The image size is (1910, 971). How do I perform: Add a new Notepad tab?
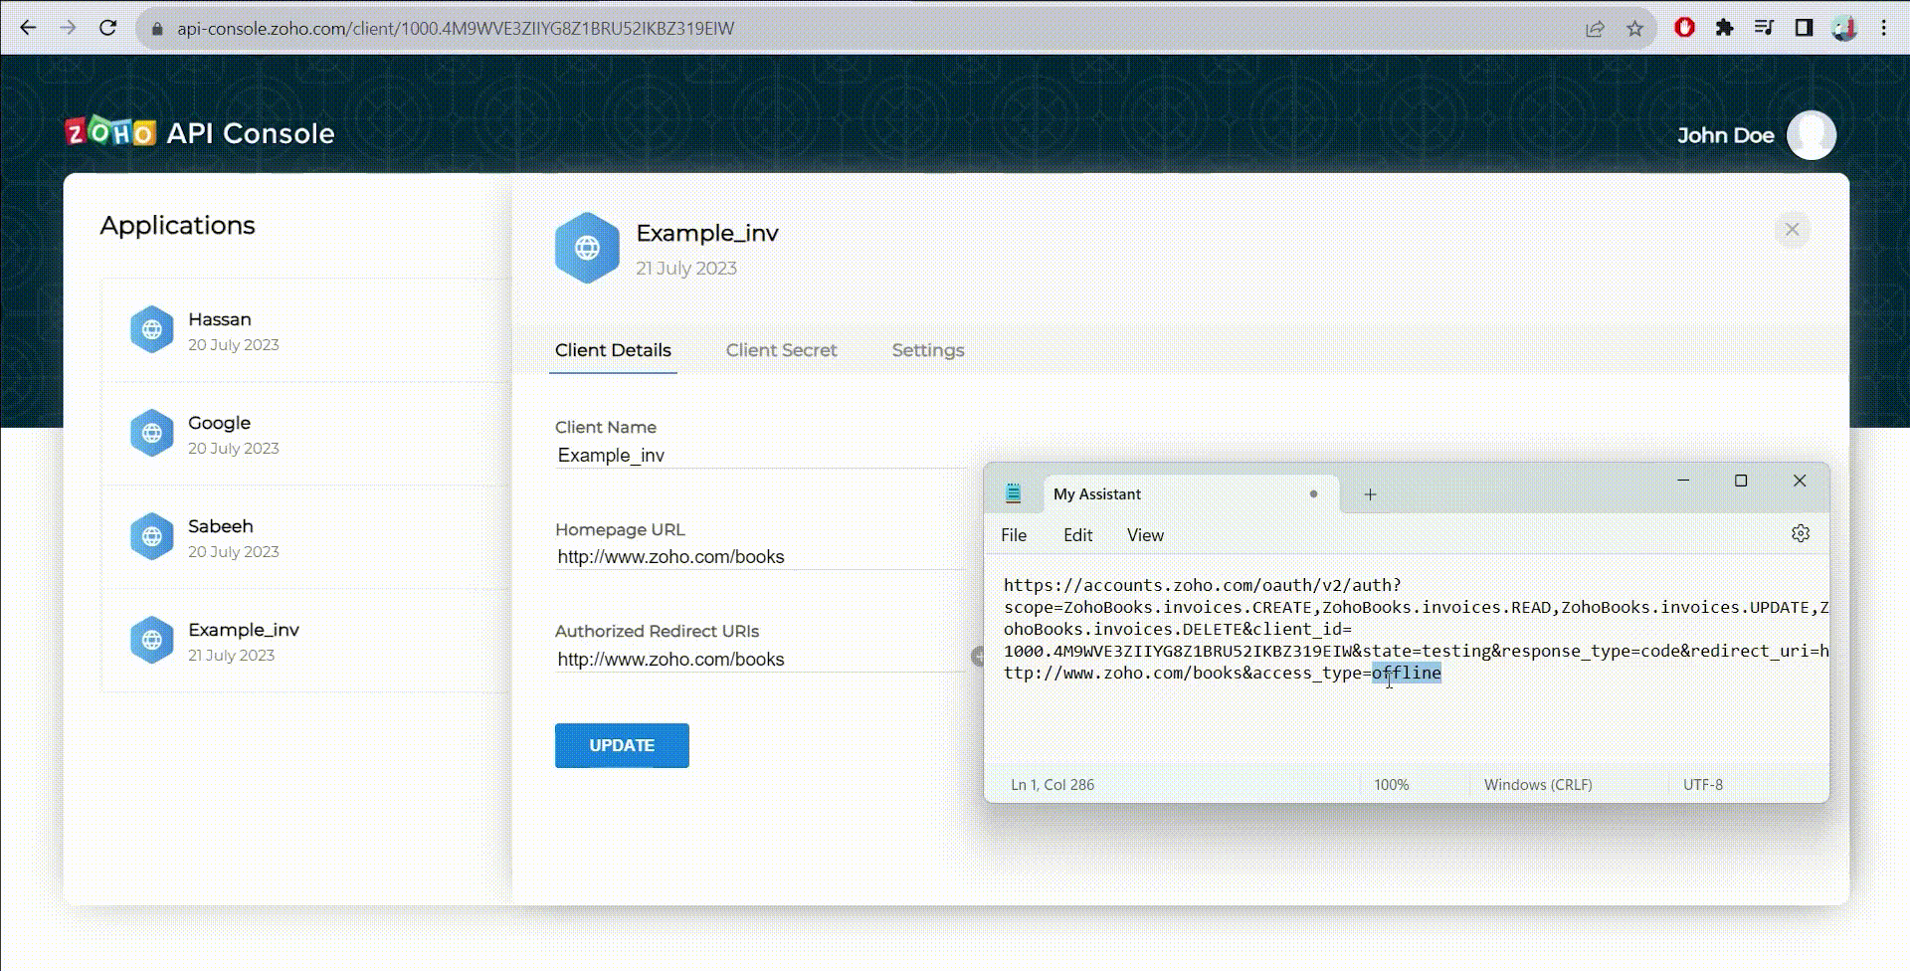[x=1370, y=494]
